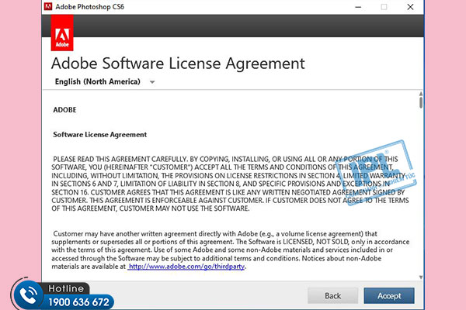Click the scrollbar down arrow
This screenshot has width=466, height=310.
(421, 277)
